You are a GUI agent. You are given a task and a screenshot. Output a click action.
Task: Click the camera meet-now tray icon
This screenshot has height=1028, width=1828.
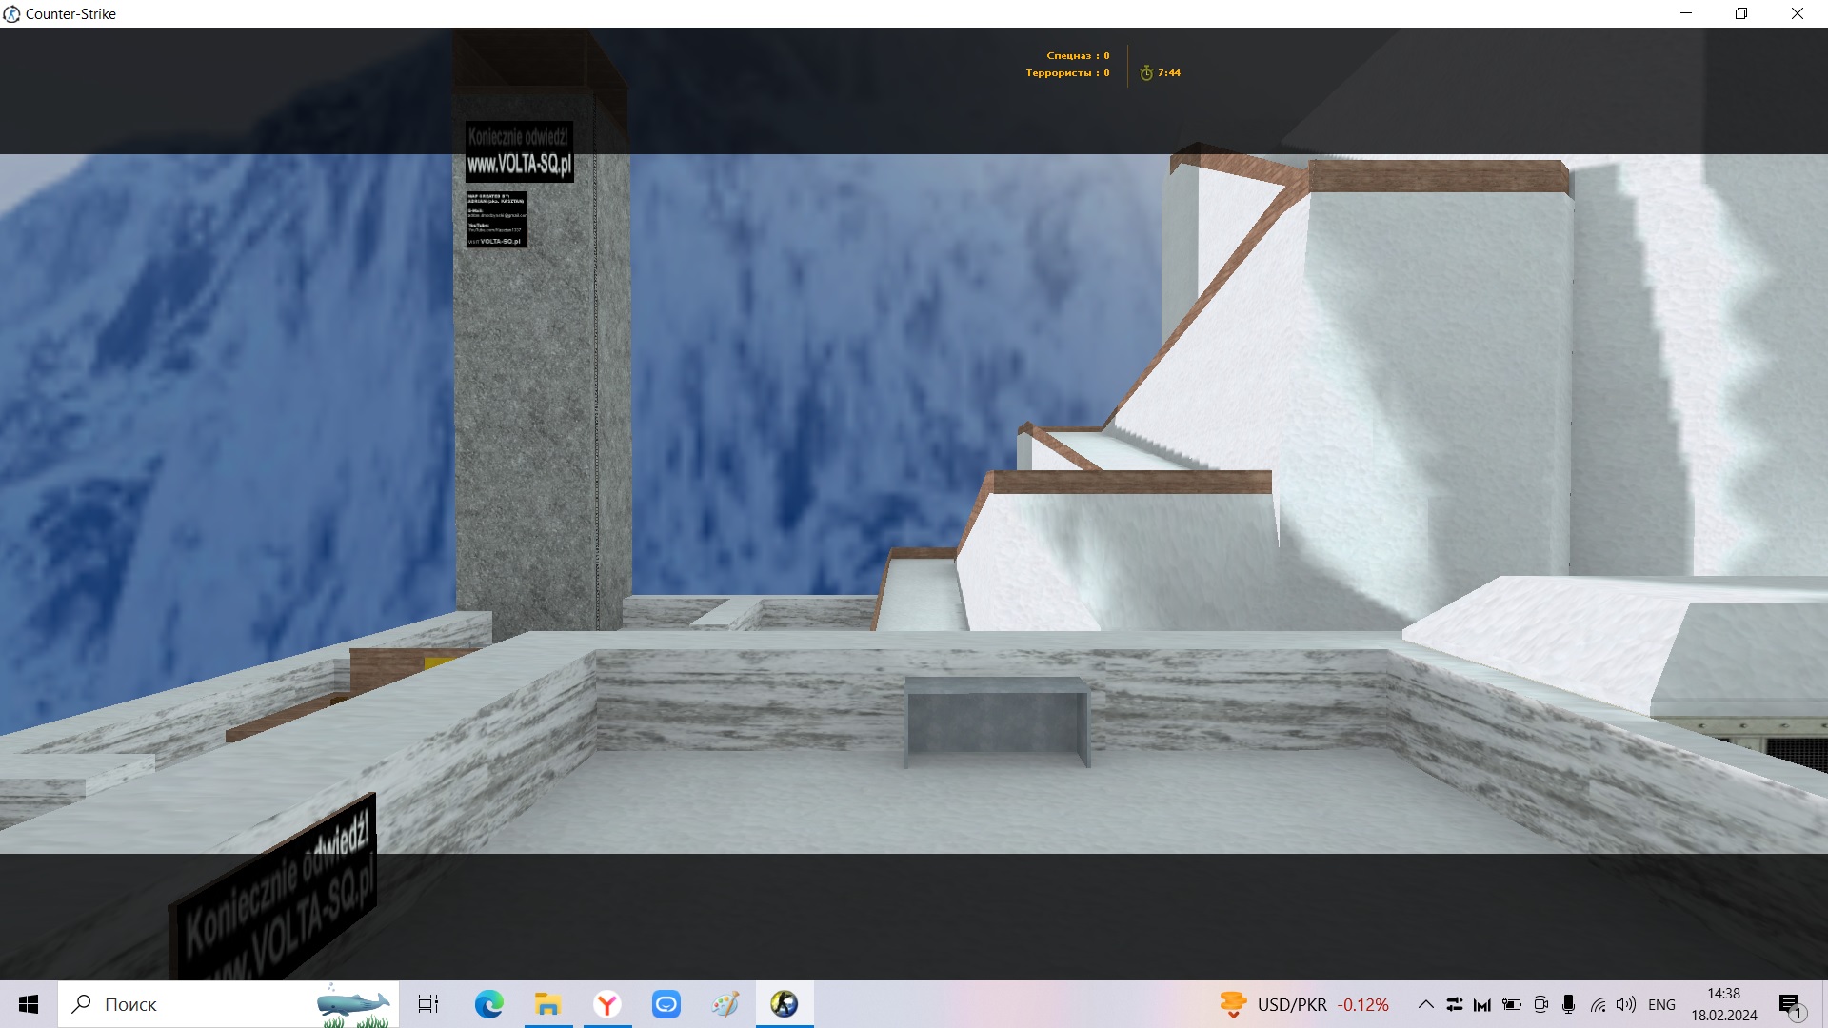(1540, 1004)
